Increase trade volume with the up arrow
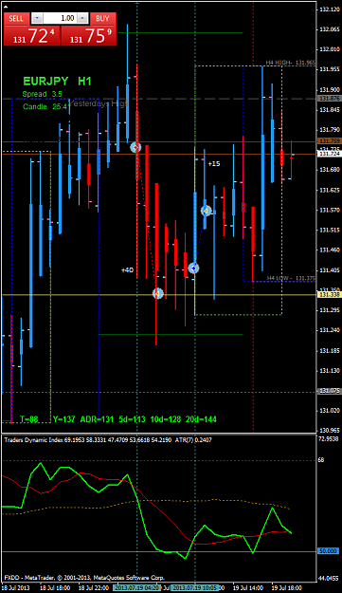 (x=83, y=18)
